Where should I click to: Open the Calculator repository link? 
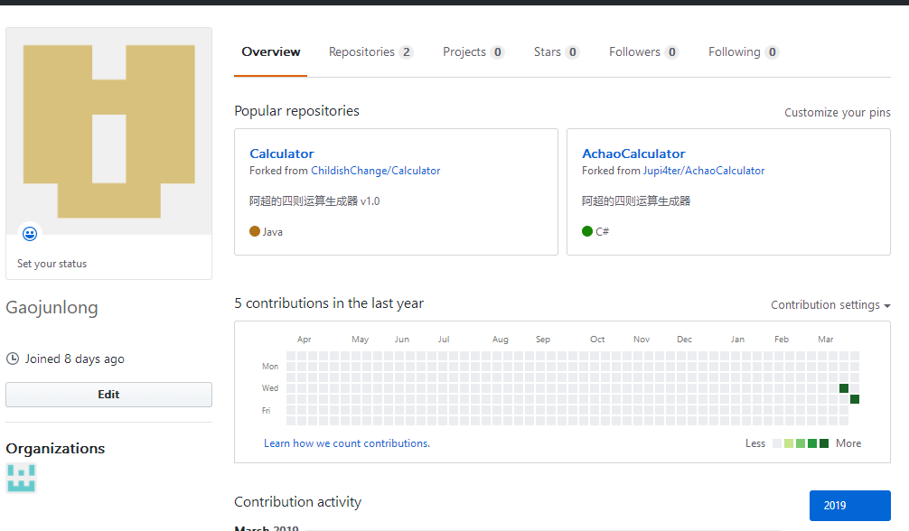[282, 154]
